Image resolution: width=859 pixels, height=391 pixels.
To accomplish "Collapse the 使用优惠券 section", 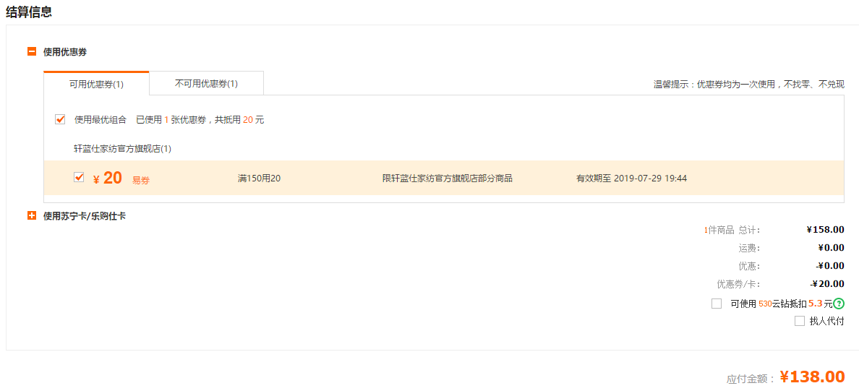I will pyautogui.click(x=32, y=52).
